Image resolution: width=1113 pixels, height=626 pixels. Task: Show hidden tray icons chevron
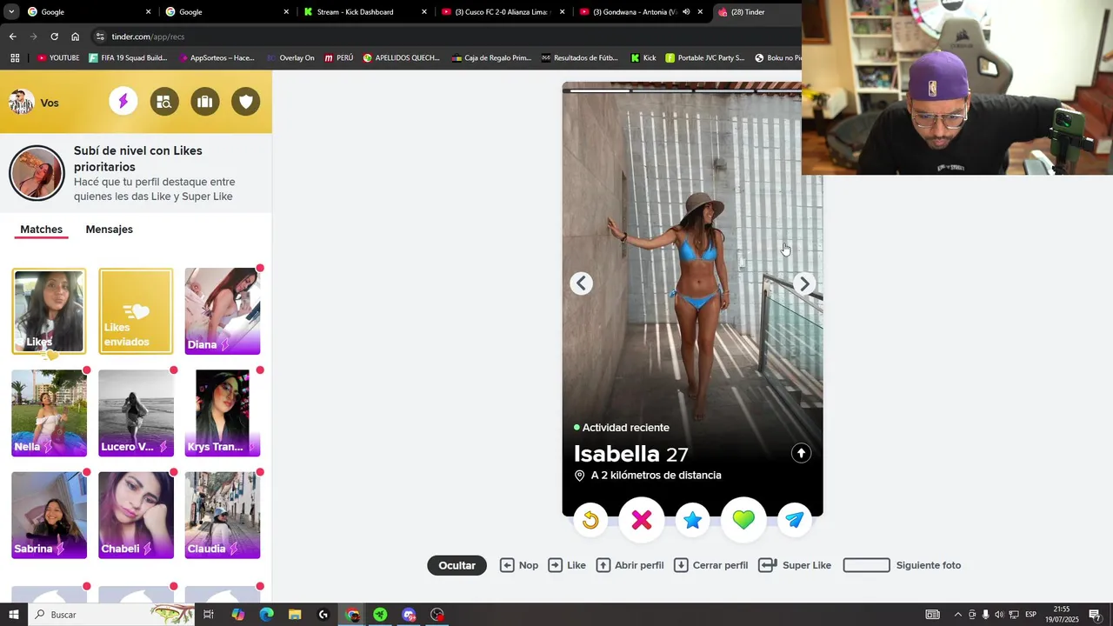958,615
